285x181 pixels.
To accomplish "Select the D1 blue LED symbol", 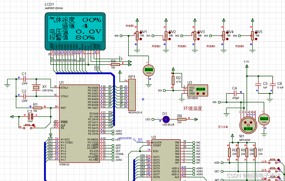I will point(166,119).
